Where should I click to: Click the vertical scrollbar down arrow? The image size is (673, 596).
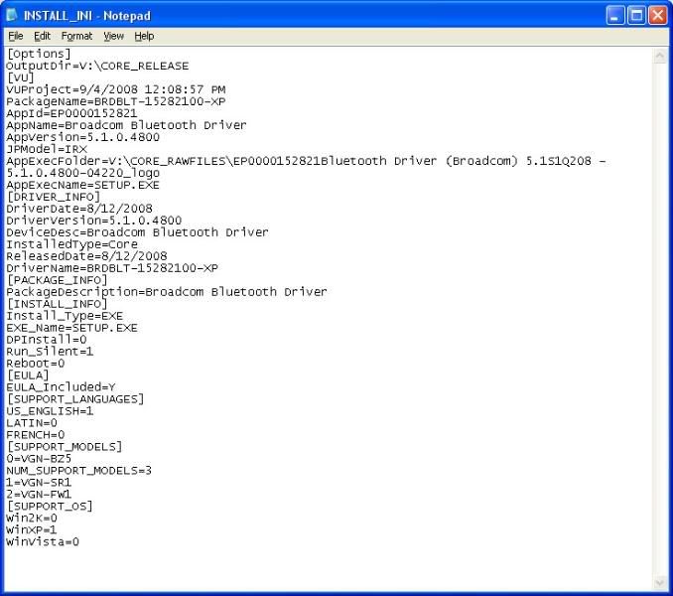[661, 582]
